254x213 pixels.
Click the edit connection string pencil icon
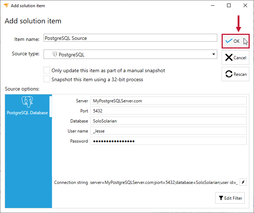[243, 182]
